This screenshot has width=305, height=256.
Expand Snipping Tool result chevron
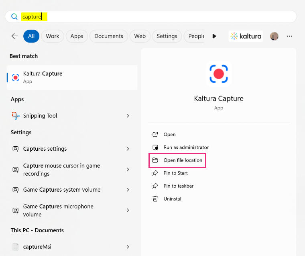[128, 116]
